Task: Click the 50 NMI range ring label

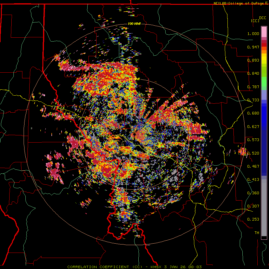Action: [134, 79]
